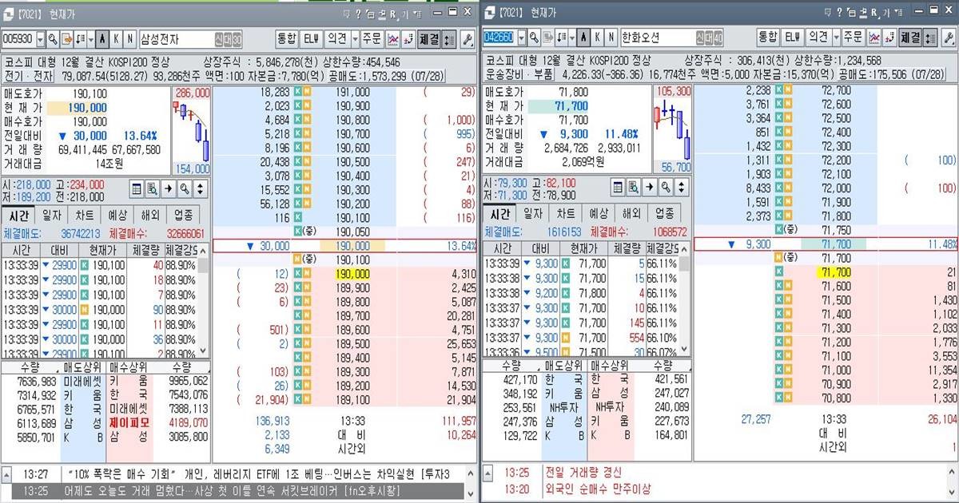Click the R icon in Samsung title bar
The width and height of the screenshot is (959, 503).
pyautogui.click(x=392, y=14)
